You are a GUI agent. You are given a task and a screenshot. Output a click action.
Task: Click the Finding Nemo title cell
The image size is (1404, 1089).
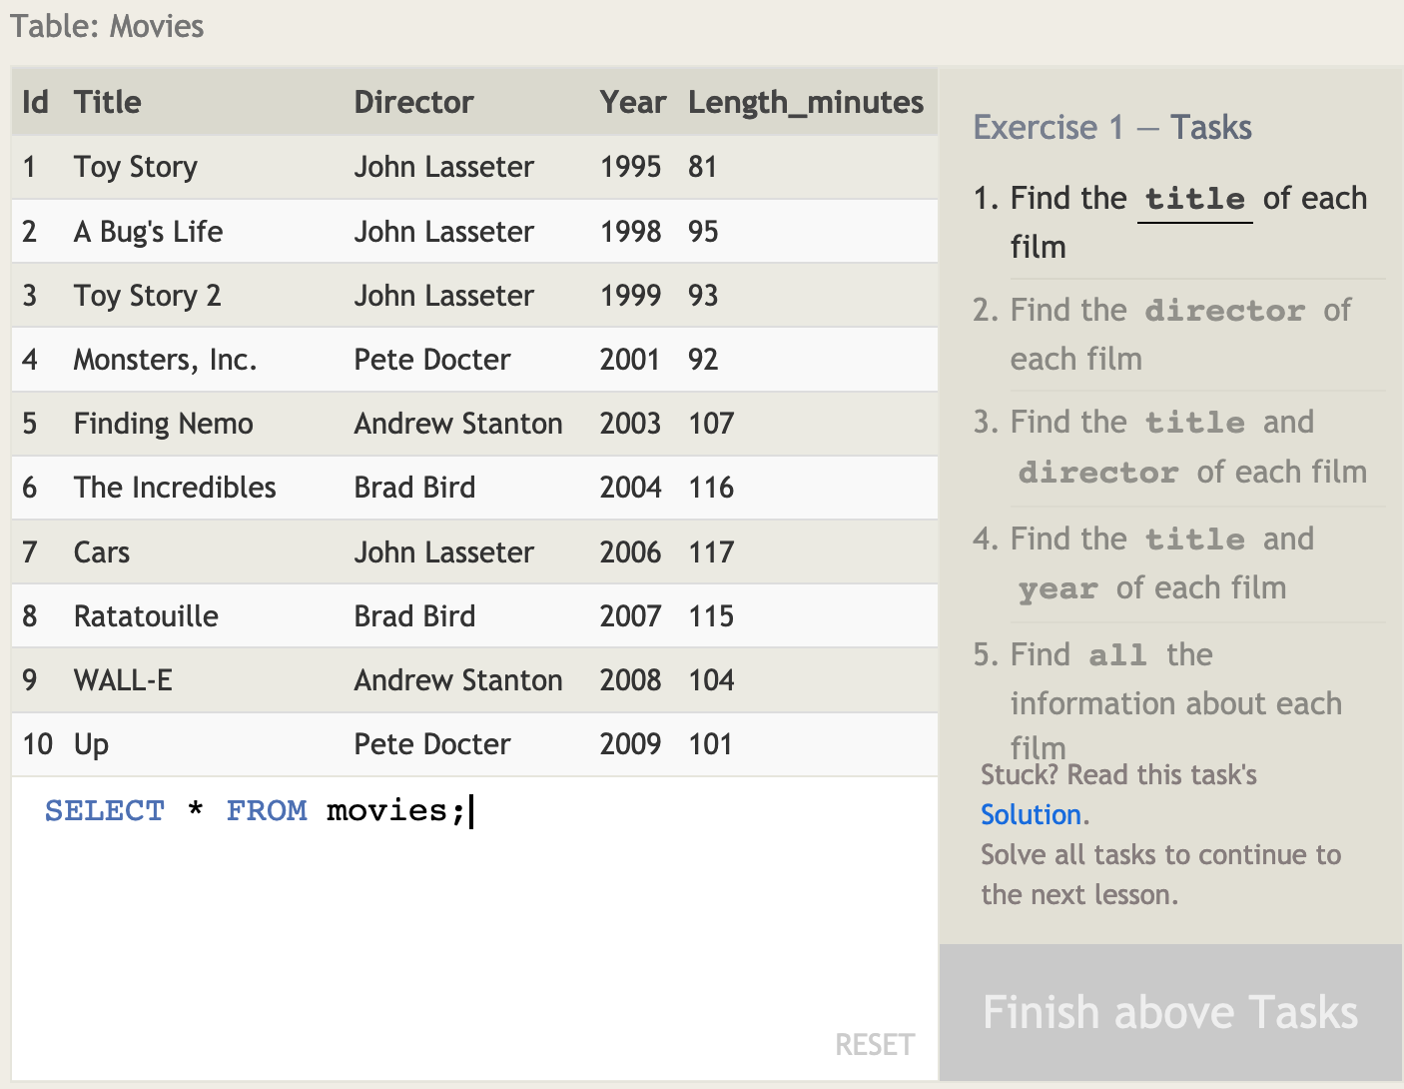click(x=163, y=424)
